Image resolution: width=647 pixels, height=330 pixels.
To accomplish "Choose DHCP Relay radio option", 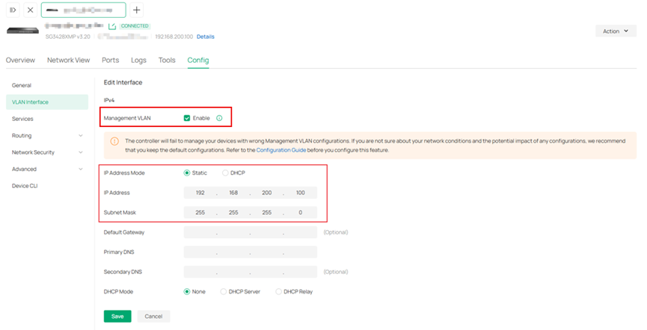I will pyautogui.click(x=279, y=291).
